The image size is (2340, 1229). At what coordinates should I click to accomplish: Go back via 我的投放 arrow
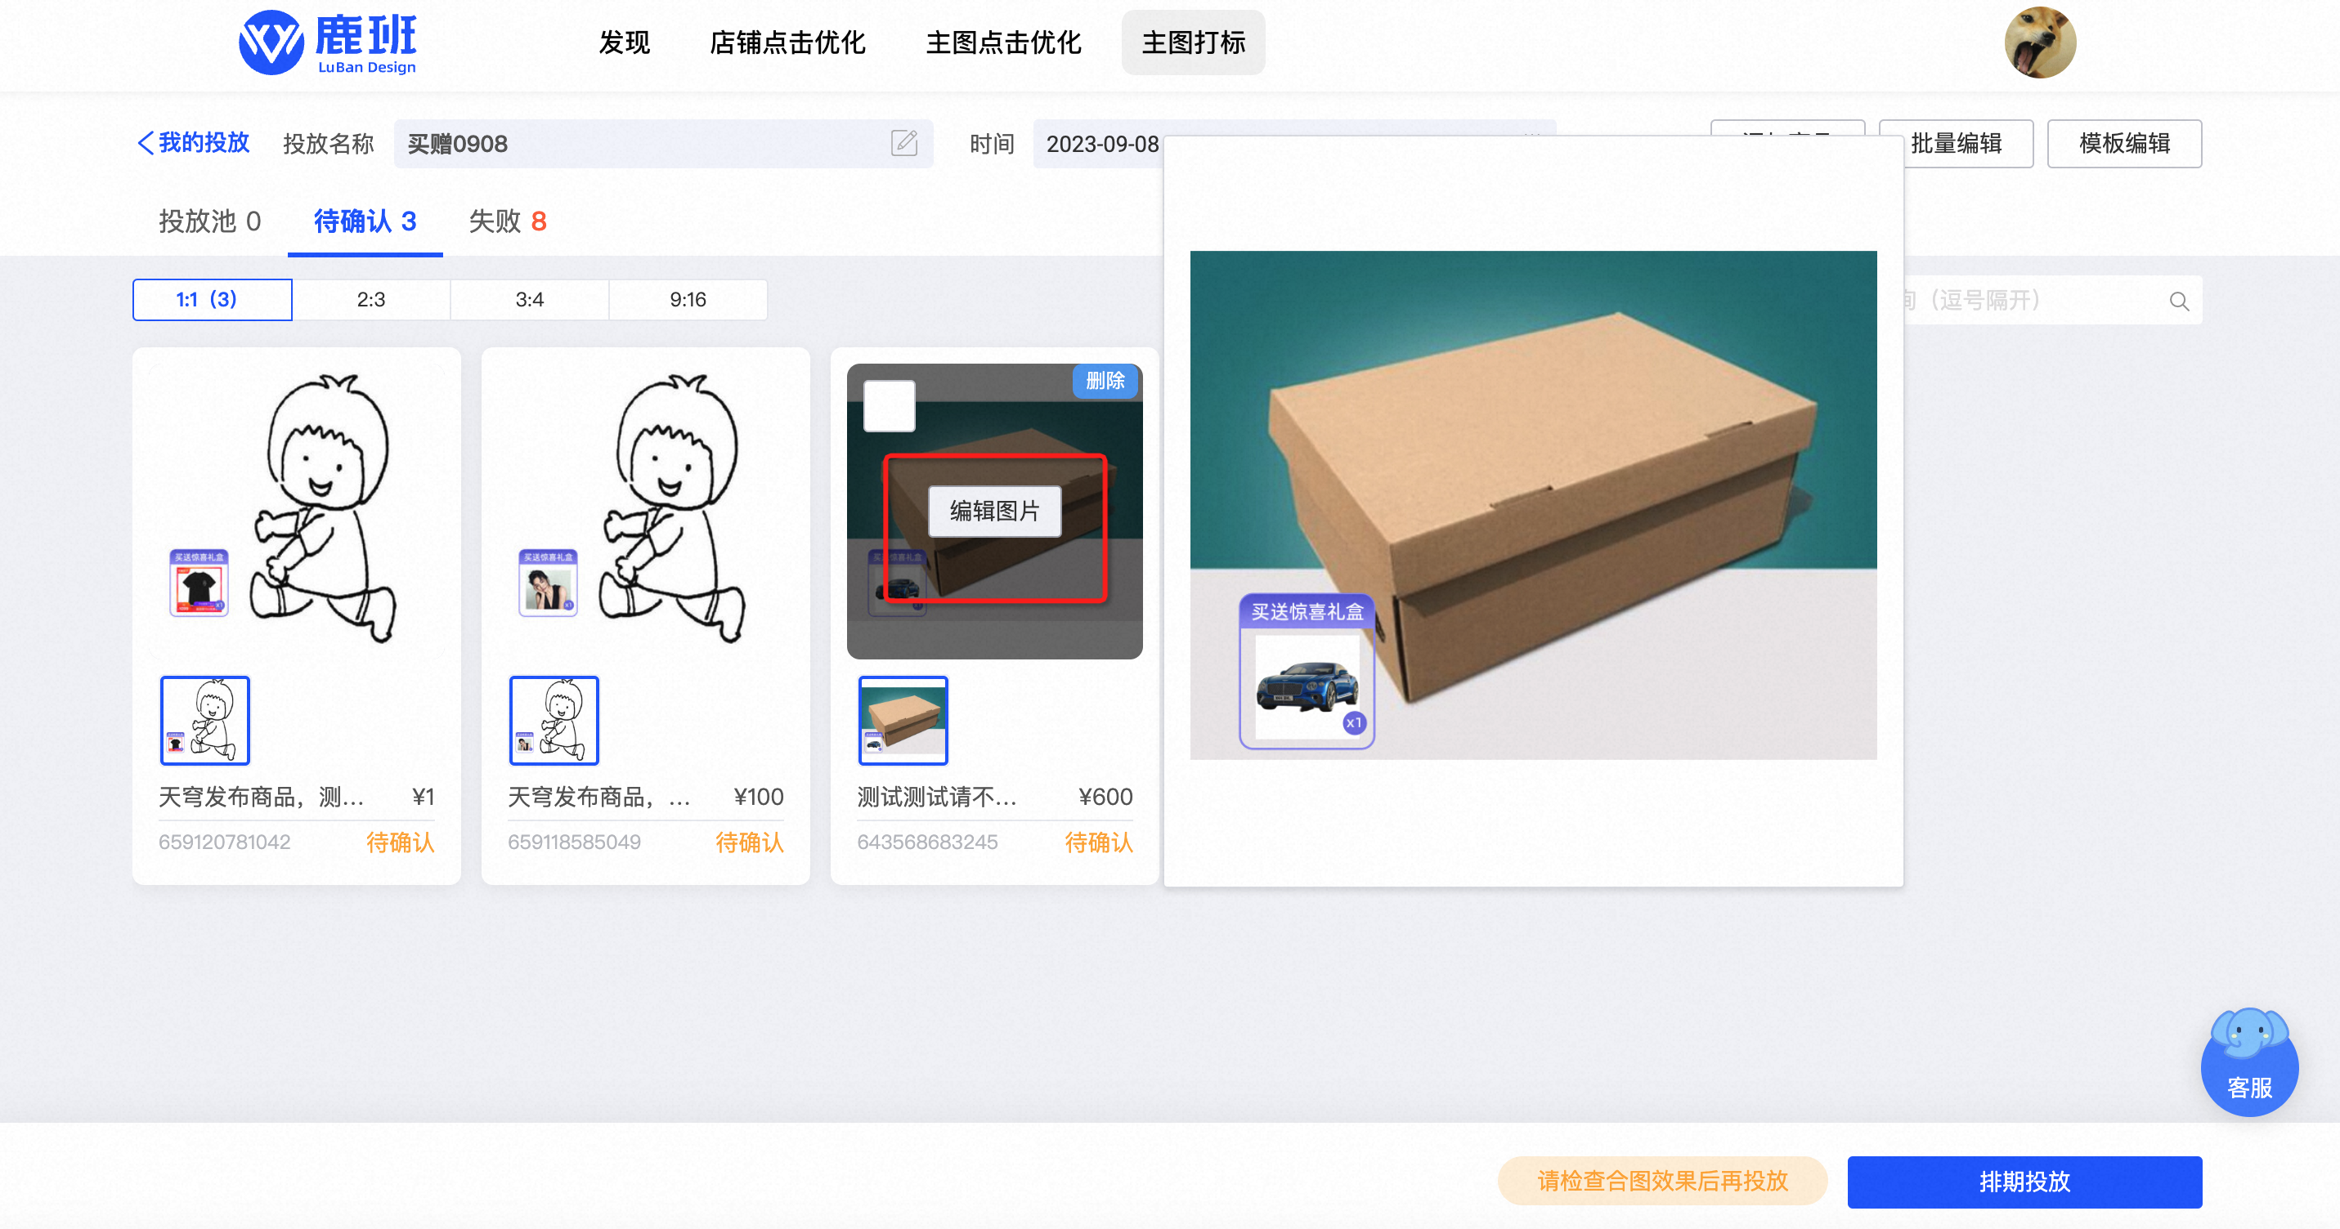(193, 142)
